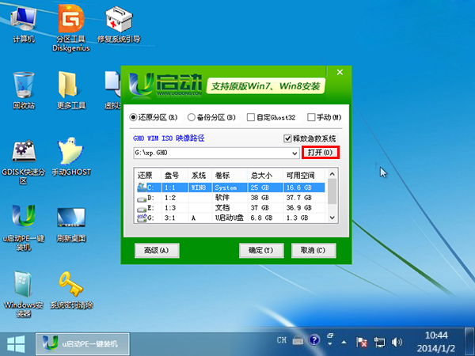This screenshot has width=475, height=356.
Task: Click the 取消(C) button
Action: 313,250
